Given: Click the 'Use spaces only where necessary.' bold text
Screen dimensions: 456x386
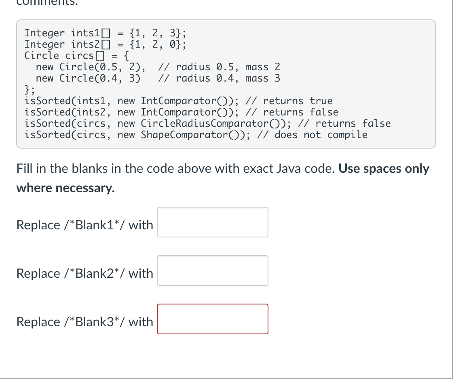Looking at the screenshot, I should click(x=223, y=178).
